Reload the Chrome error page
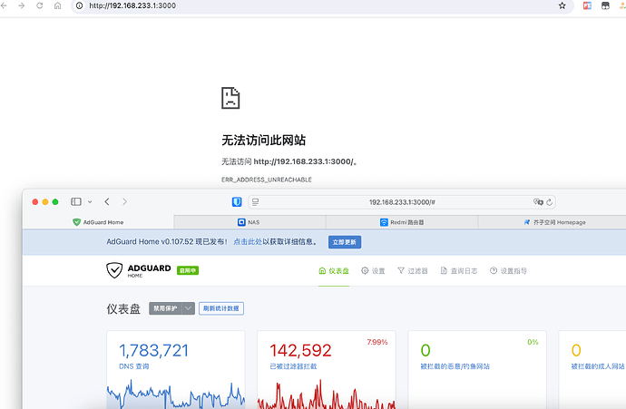The width and height of the screenshot is (626, 409). pyautogui.click(x=40, y=5)
